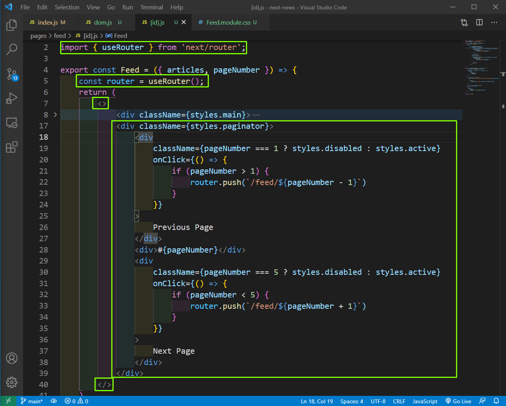This screenshot has width=506, height=406.
Task: Close the [id].js tab
Action: click(x=184, y=22)
